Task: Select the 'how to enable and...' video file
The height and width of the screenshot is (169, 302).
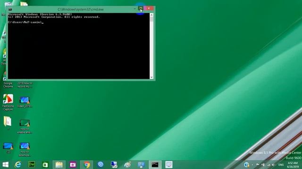Action: [x=25, y=126]
